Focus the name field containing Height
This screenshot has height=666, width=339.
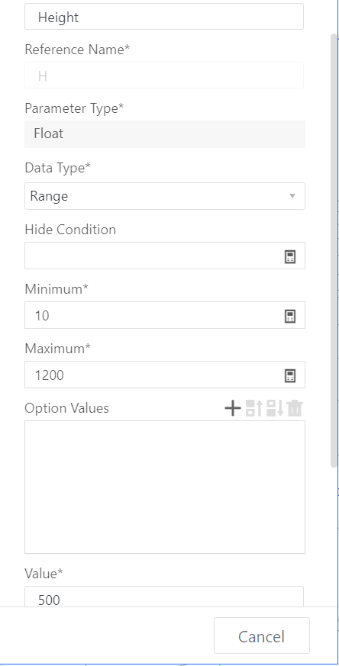(164, 17)
